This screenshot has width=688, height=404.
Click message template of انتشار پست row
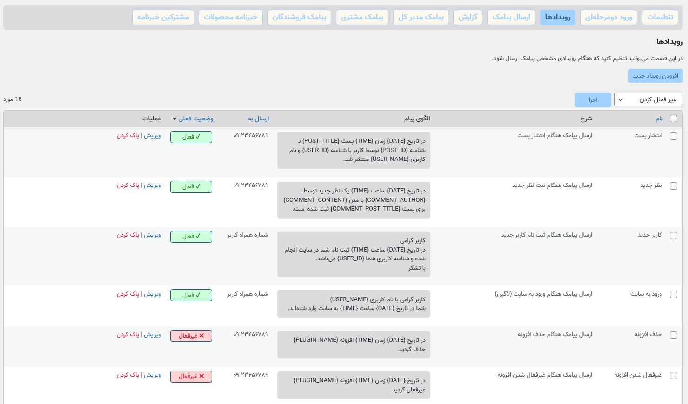(x=354, y=150)
